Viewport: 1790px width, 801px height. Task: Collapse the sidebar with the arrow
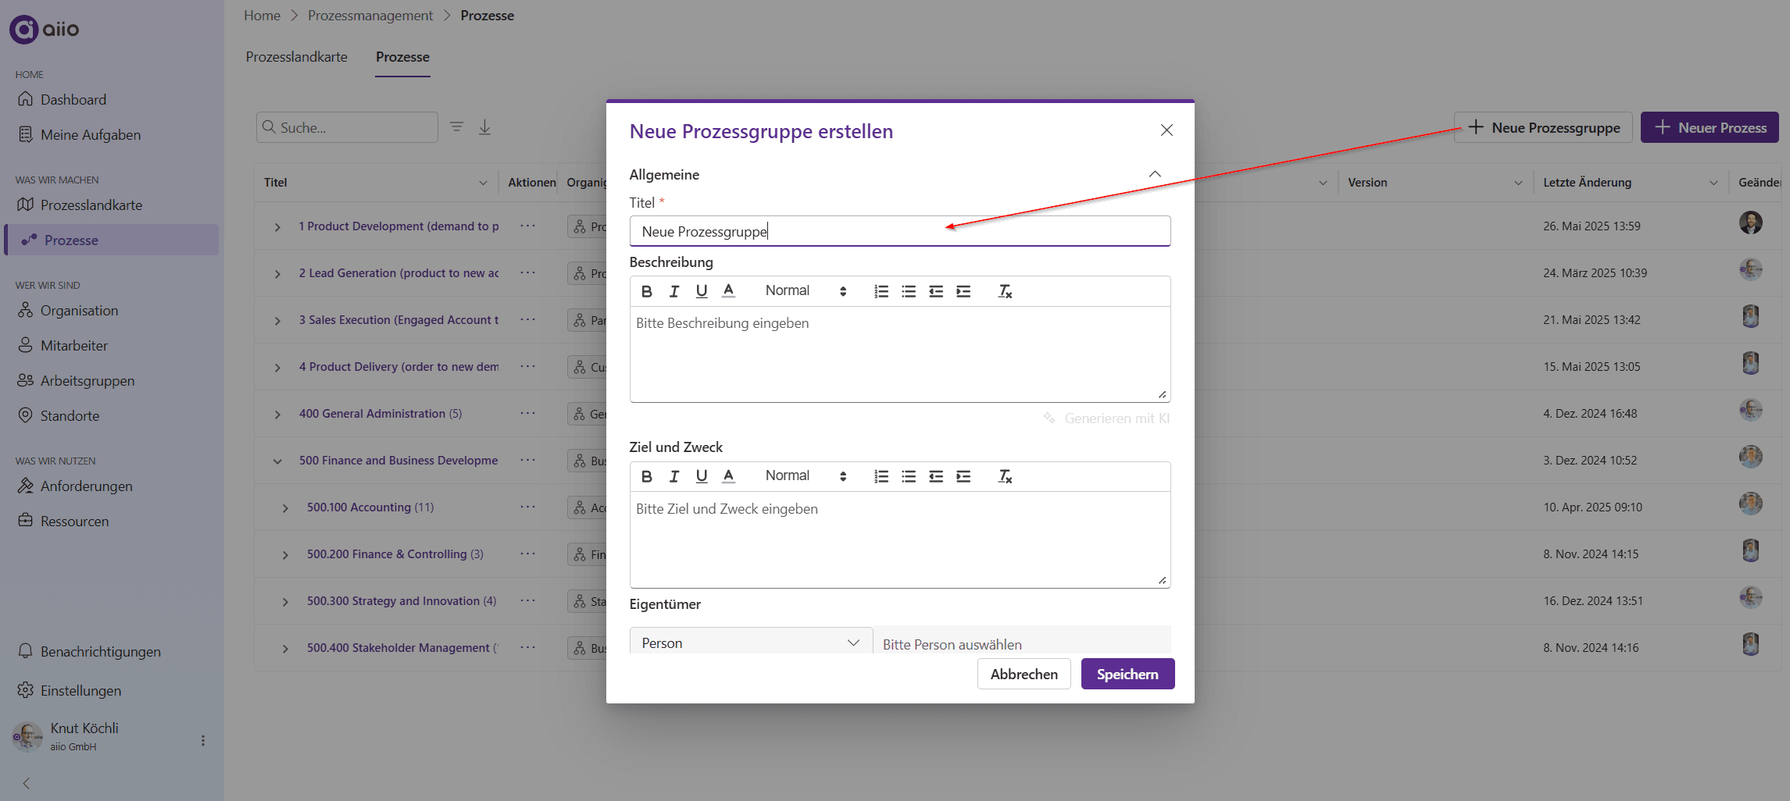point(27,783)
